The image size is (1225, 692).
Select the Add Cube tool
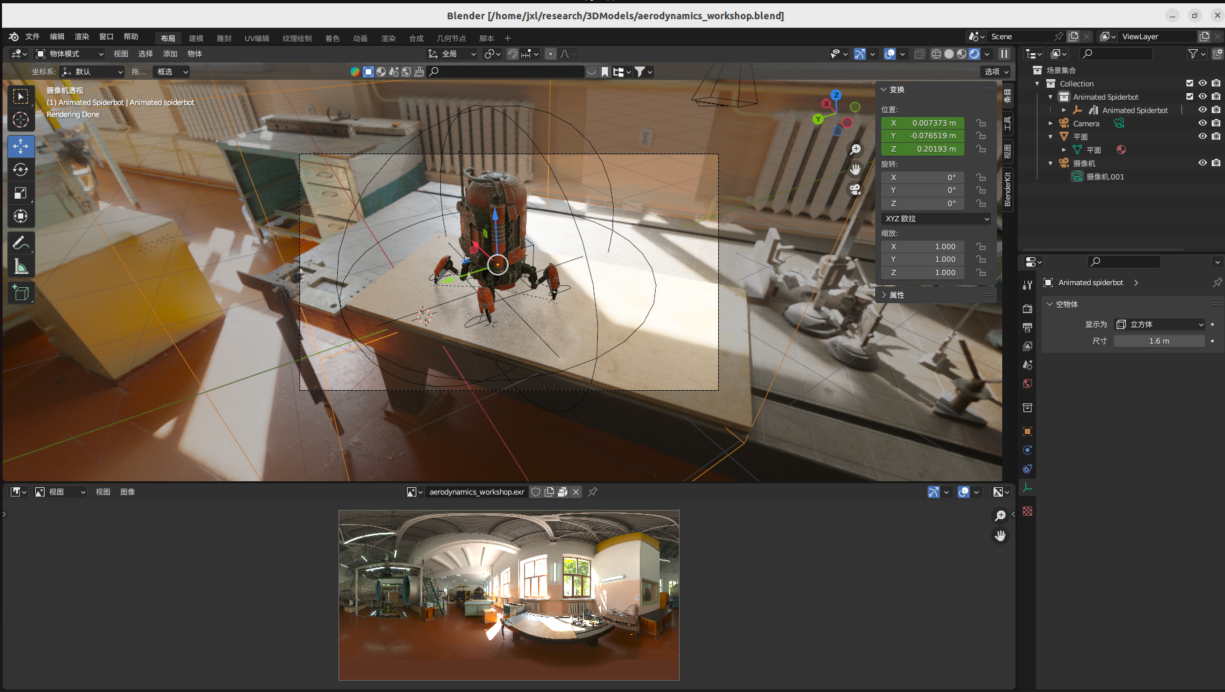21,292
